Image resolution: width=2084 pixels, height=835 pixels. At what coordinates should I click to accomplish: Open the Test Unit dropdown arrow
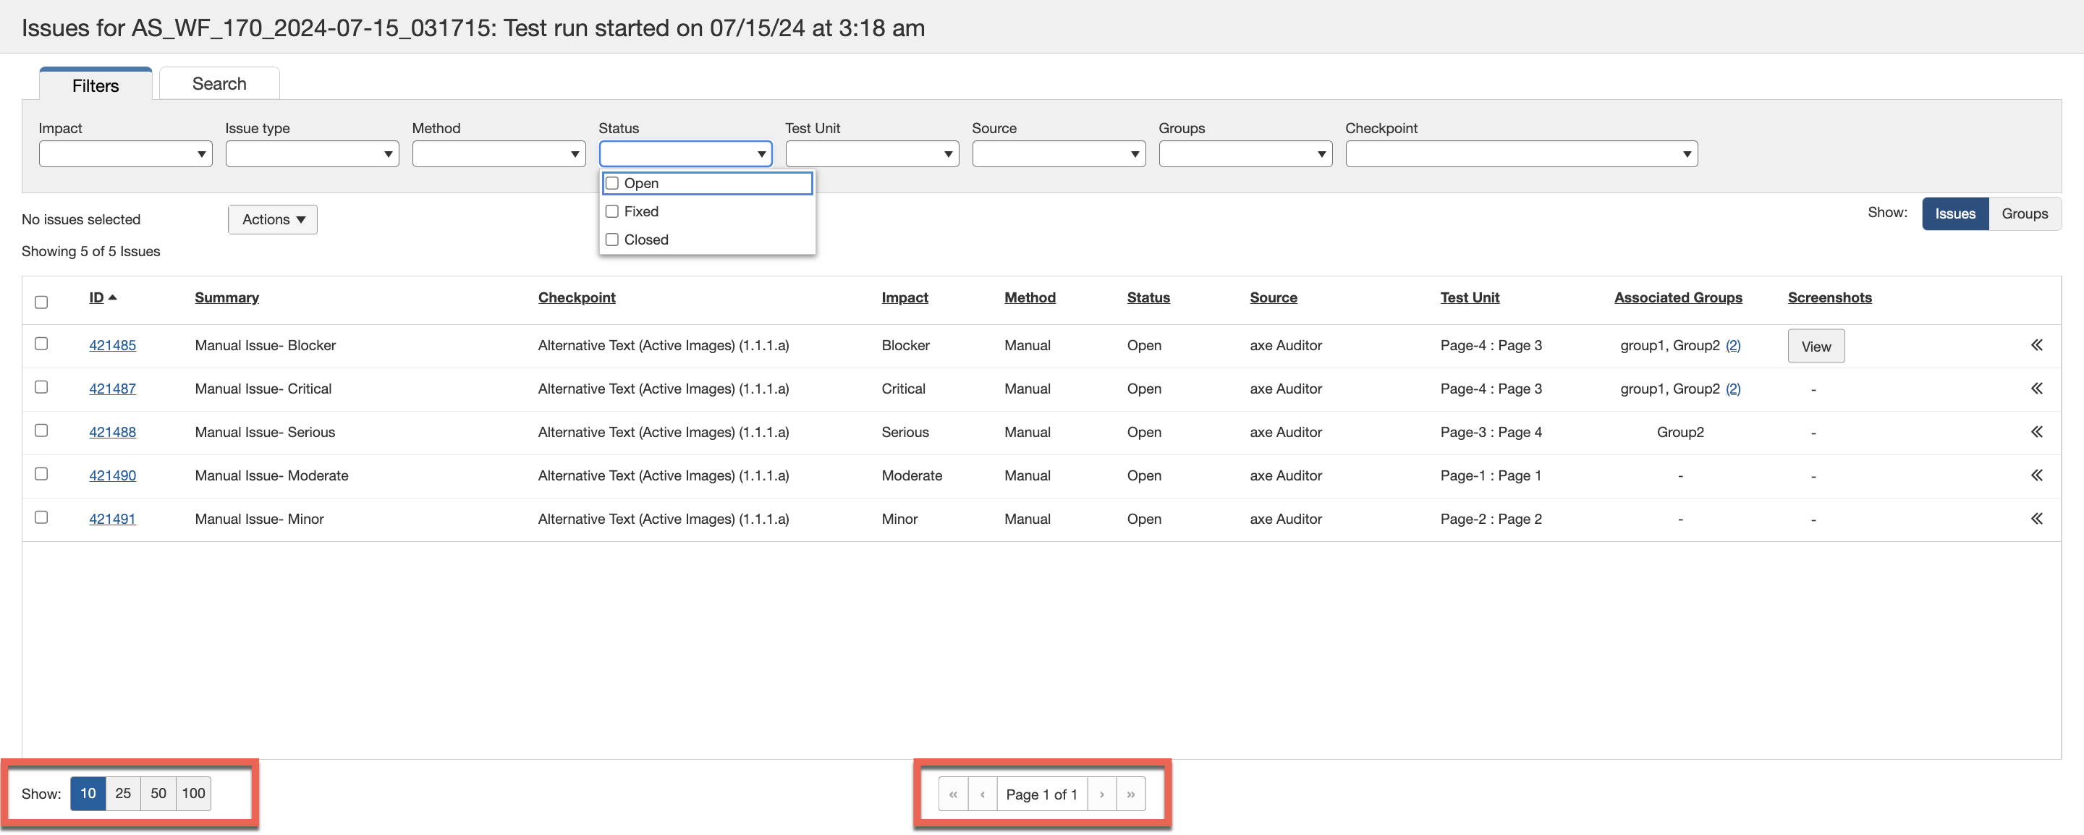click(x=947, y=153)
